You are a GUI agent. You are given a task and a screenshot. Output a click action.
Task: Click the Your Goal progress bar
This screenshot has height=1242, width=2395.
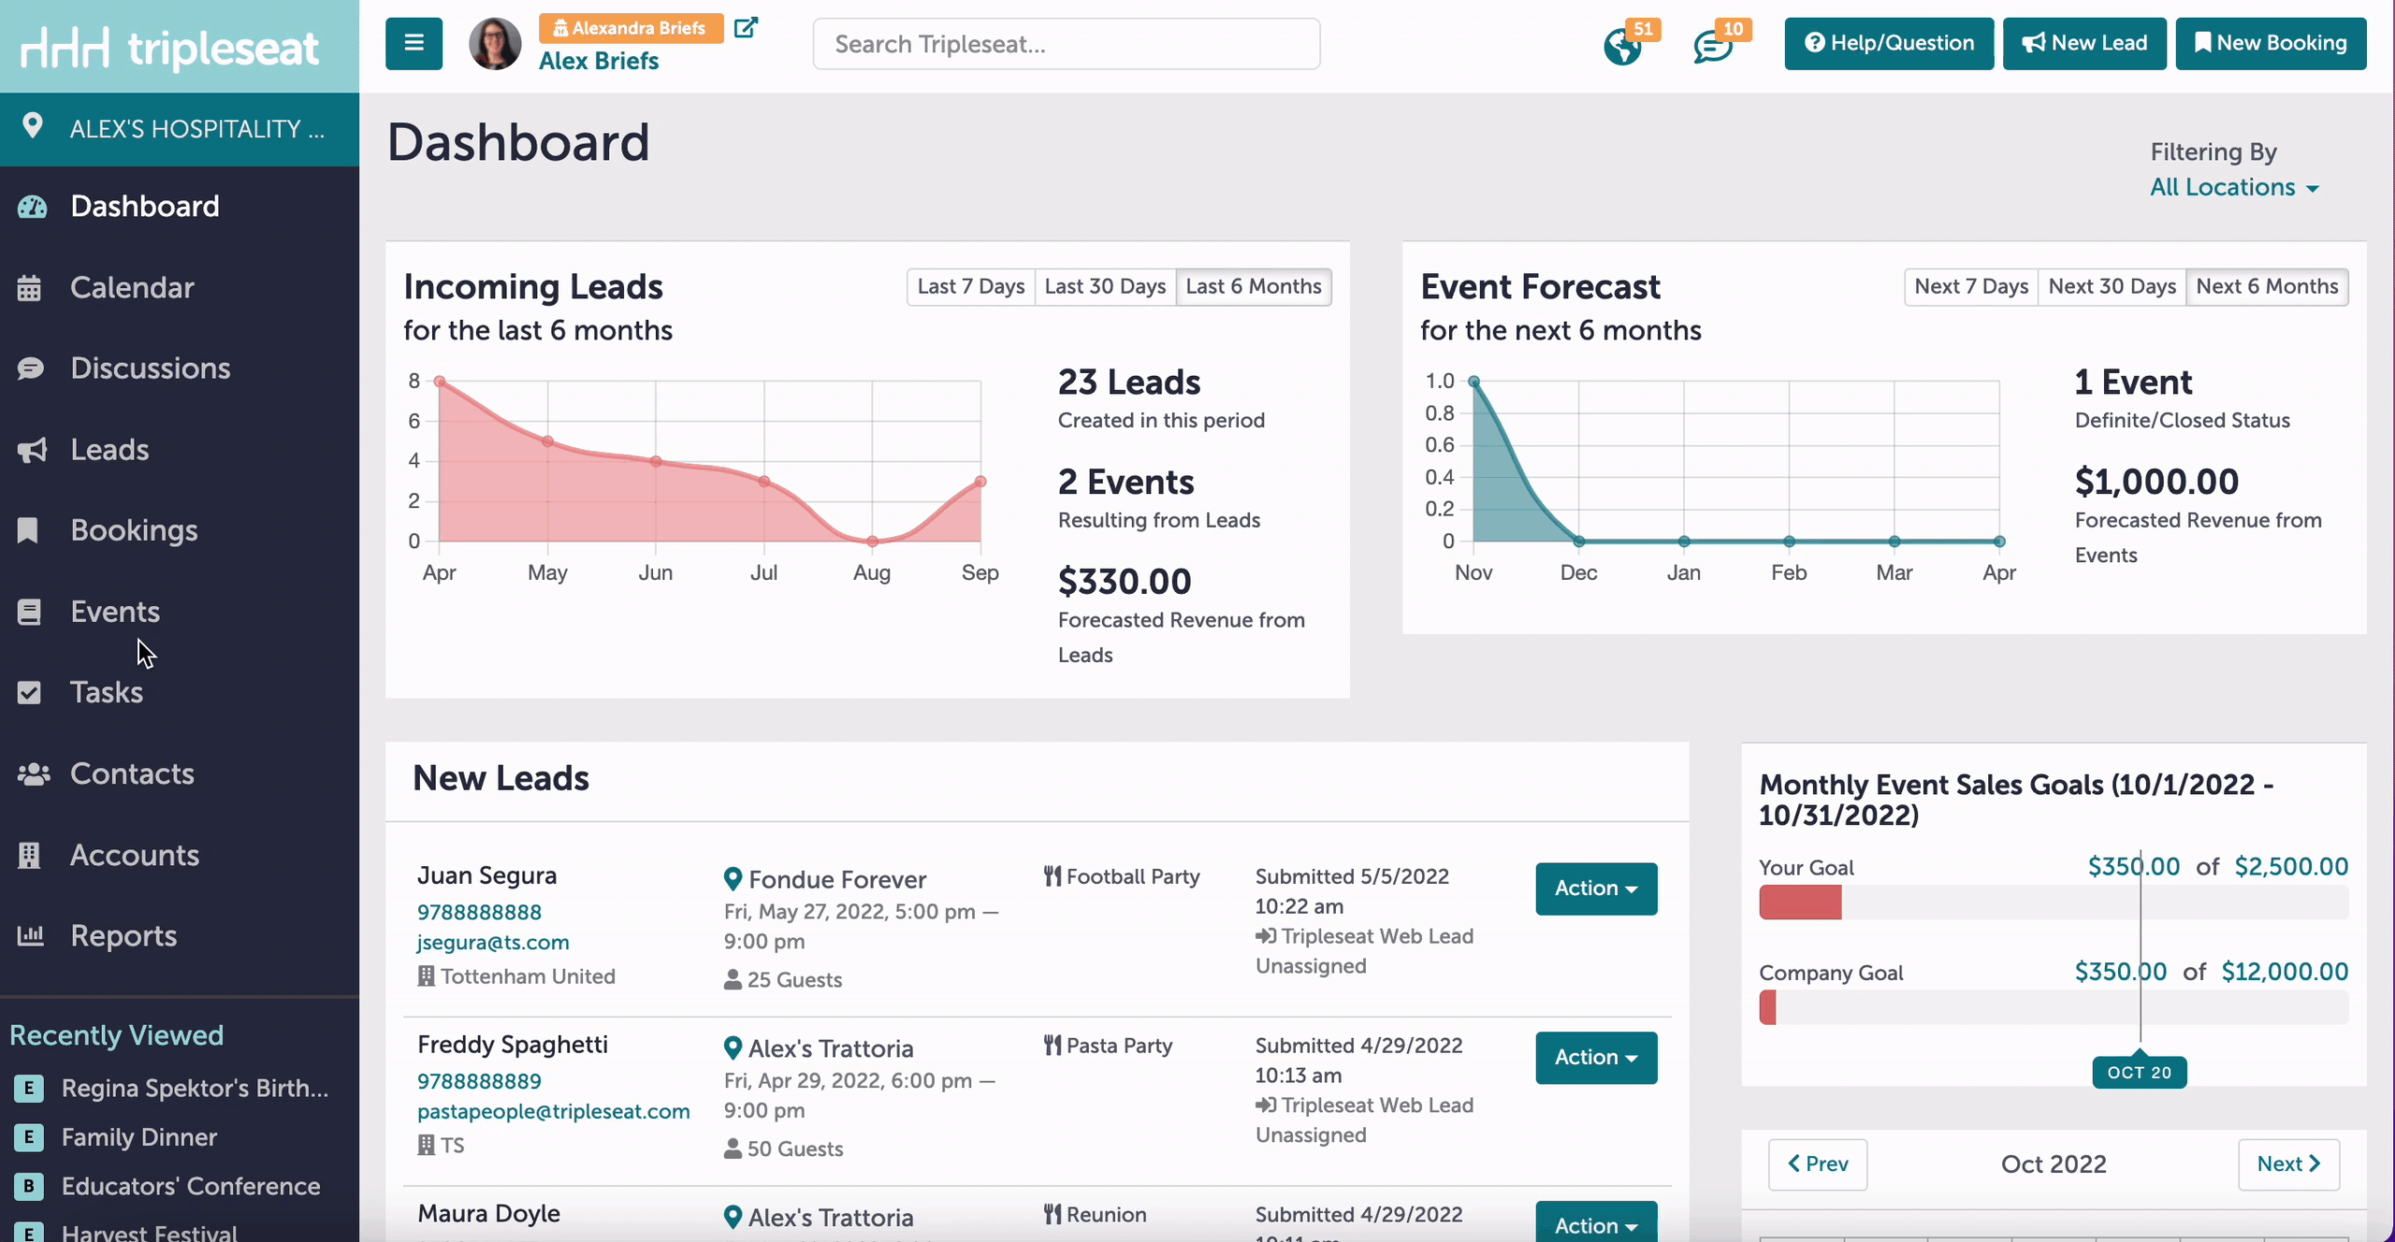(2054, 903)
